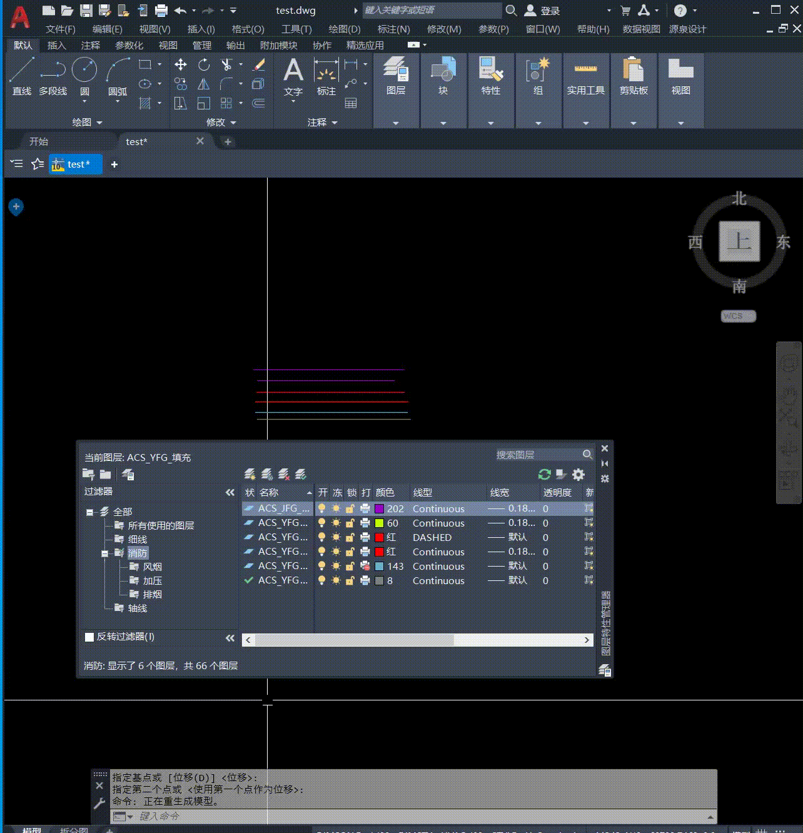The width and height of the screenshot is (803, 833).
Task: Collapse the 消防 filter tree node
Action: 104,553
